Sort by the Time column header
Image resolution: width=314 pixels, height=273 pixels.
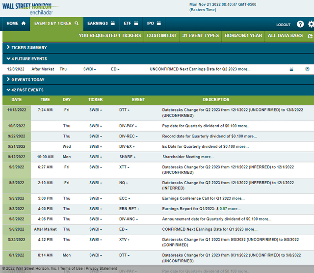pyautogui.click(x=45, y=100)
